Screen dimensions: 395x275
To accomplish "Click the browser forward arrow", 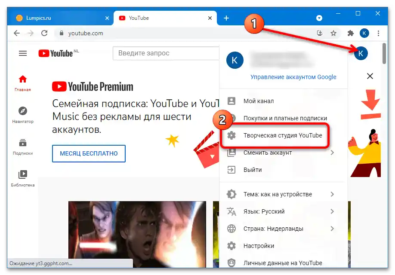I will click(30, 33).
